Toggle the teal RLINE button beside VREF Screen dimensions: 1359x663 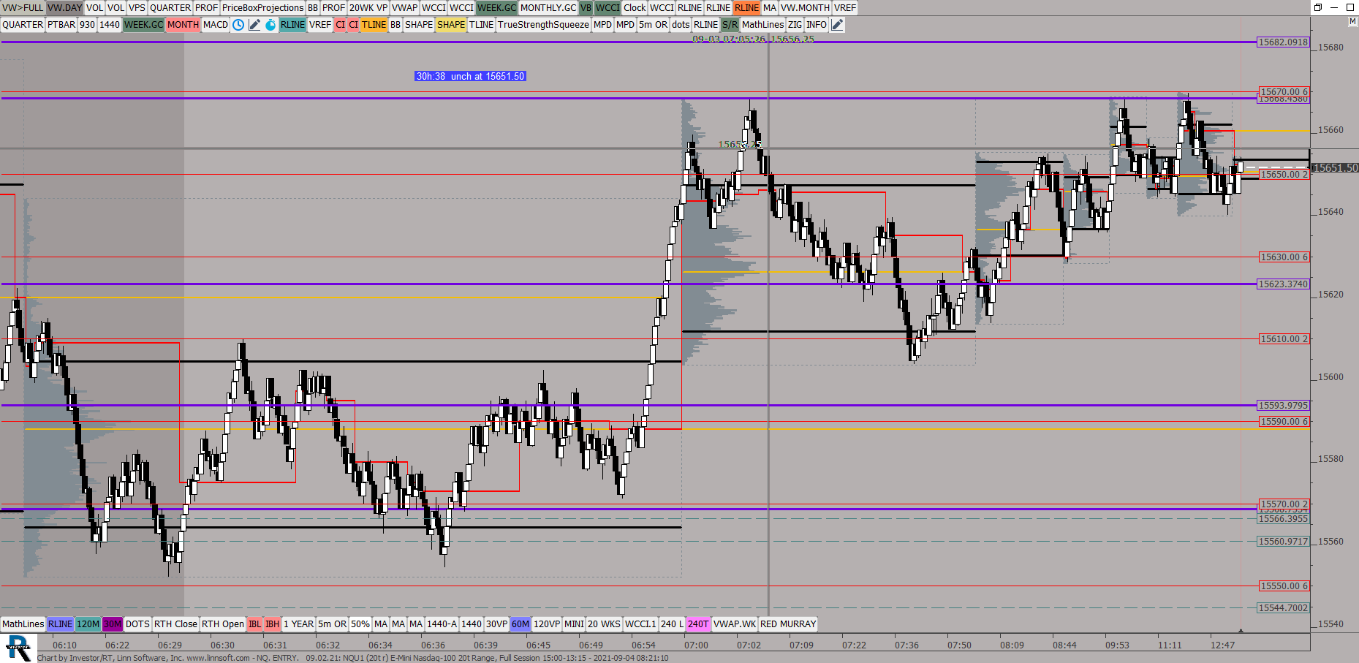(292, 25)
